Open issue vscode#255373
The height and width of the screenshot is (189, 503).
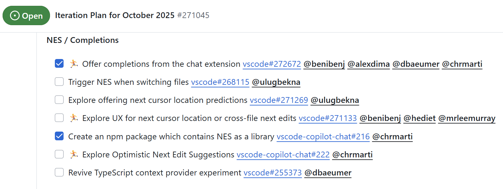click(273, 172)
